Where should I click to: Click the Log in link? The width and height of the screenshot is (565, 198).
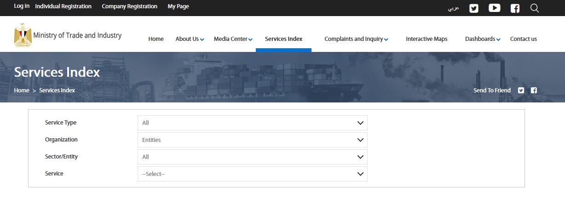[x=22, y=6]
